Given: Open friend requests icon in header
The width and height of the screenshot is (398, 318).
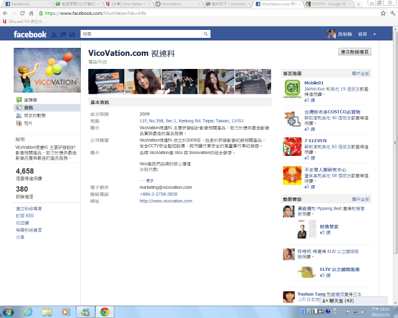Looking at the screenshot, I should tap(54, 35).
